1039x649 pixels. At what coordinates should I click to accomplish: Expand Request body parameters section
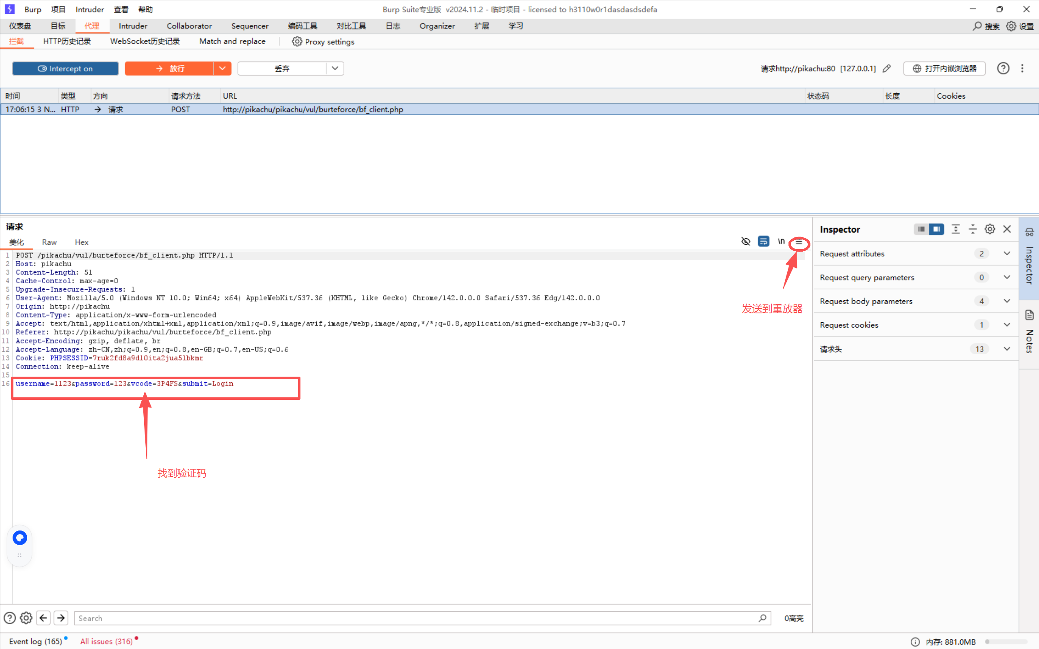tap(1007, 301)
